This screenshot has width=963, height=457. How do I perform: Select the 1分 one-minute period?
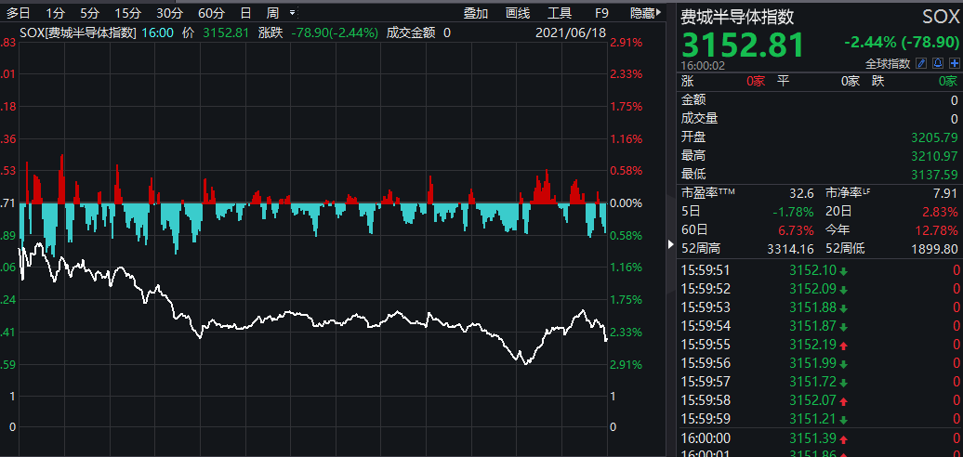tap(55, 13)
